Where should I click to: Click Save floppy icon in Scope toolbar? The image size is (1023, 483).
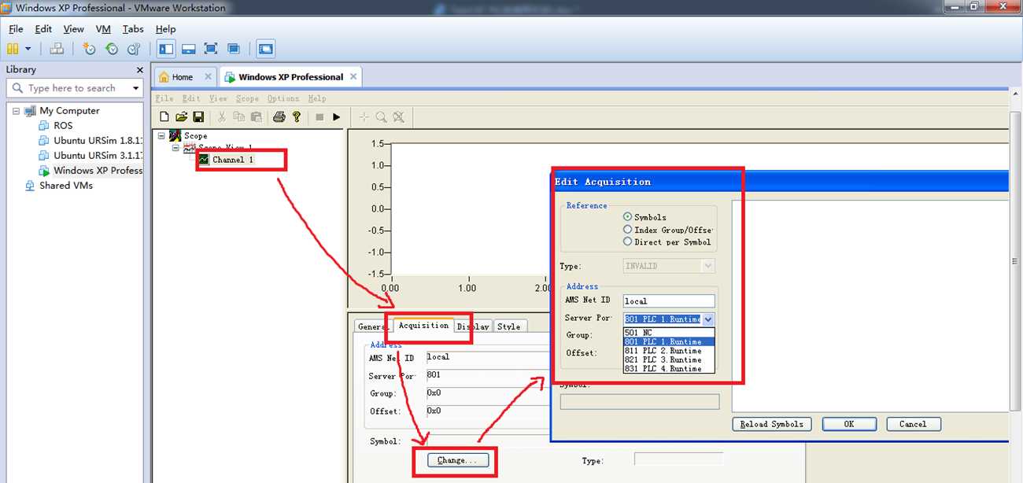tap(198, 117)
